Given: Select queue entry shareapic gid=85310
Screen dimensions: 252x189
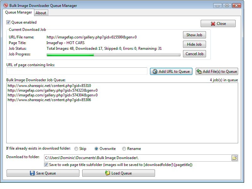Looking at the screenshot, I should click(49, 86).
